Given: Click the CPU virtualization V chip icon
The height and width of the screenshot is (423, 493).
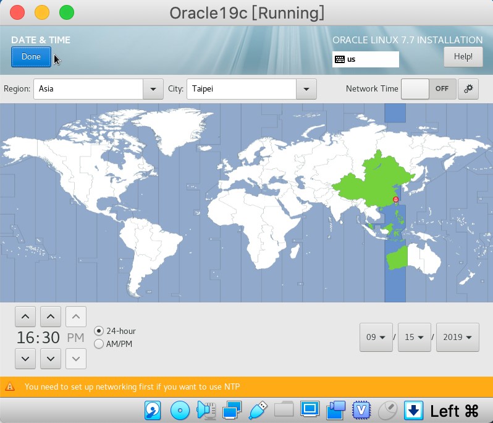Looking at the screenshot, I should (x=361, y=410).
